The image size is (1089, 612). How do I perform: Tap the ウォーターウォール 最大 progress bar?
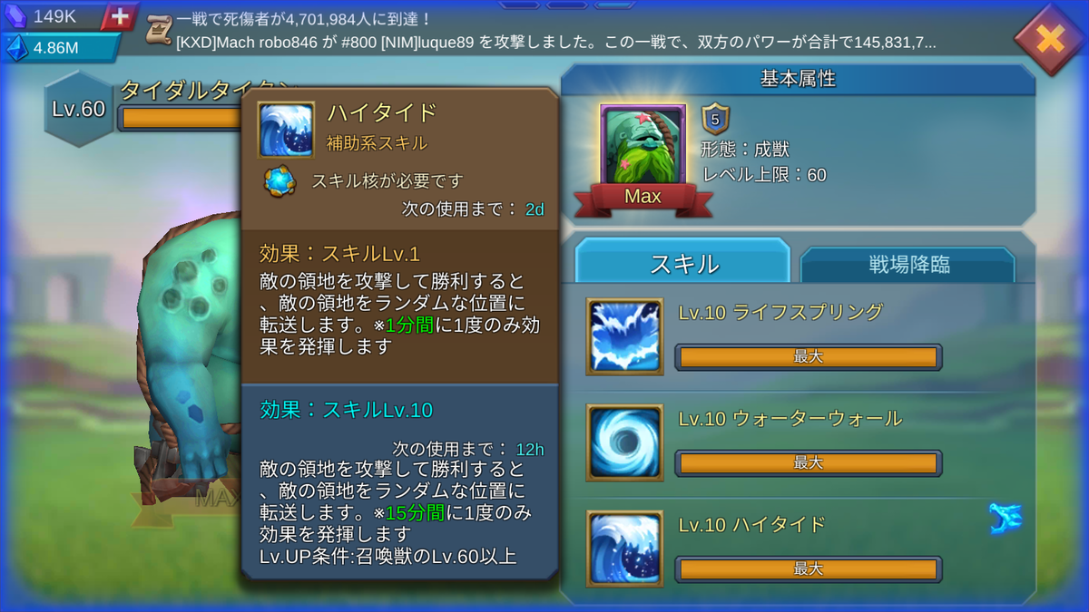point(809,463)
